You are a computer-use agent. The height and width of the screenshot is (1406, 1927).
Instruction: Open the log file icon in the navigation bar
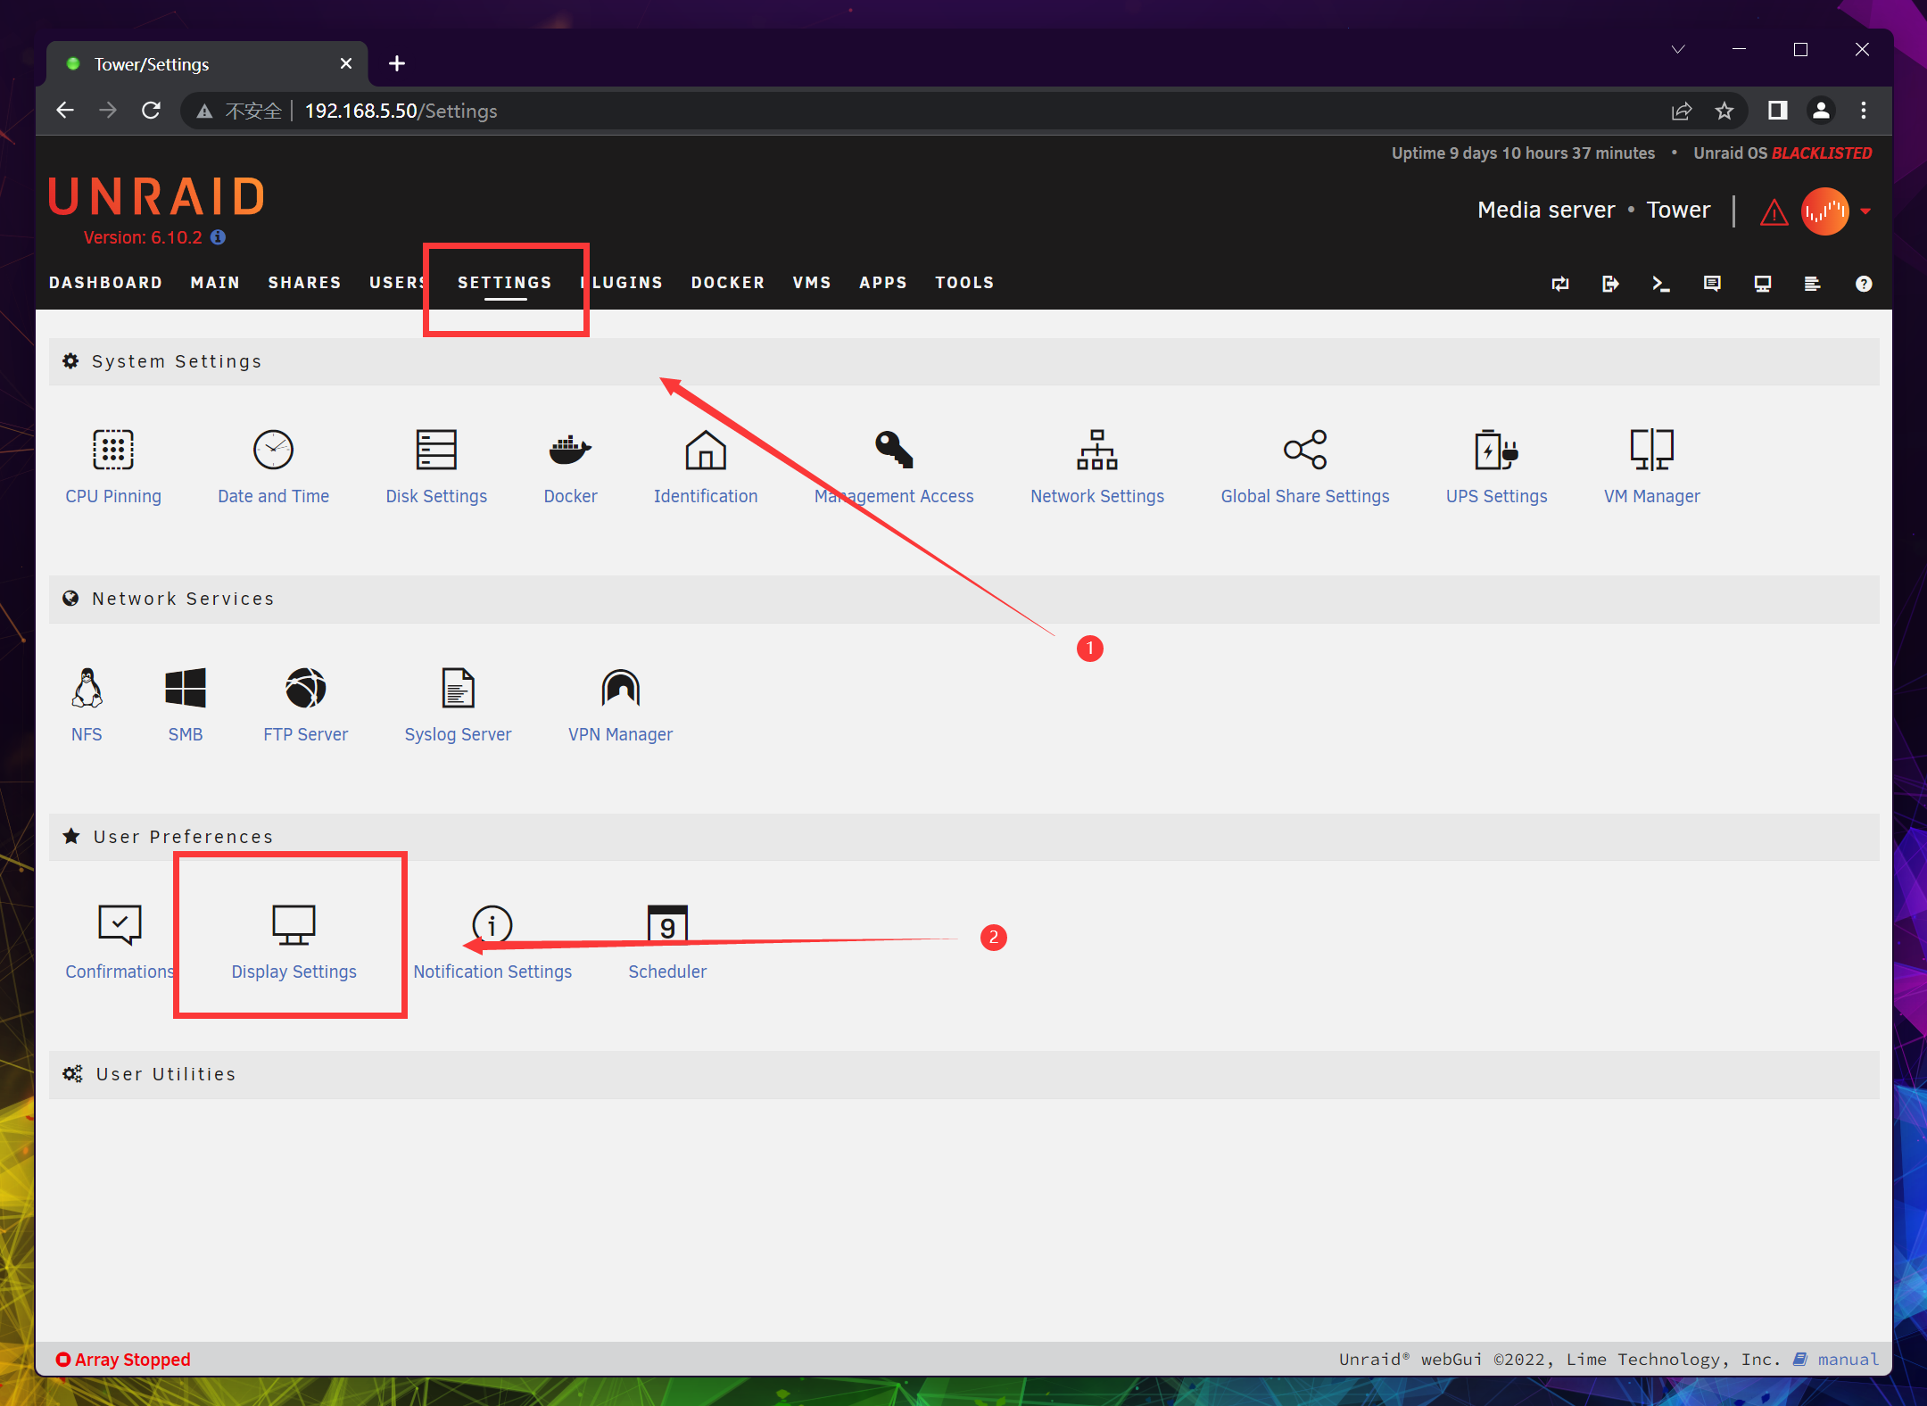click(1812, 284)
